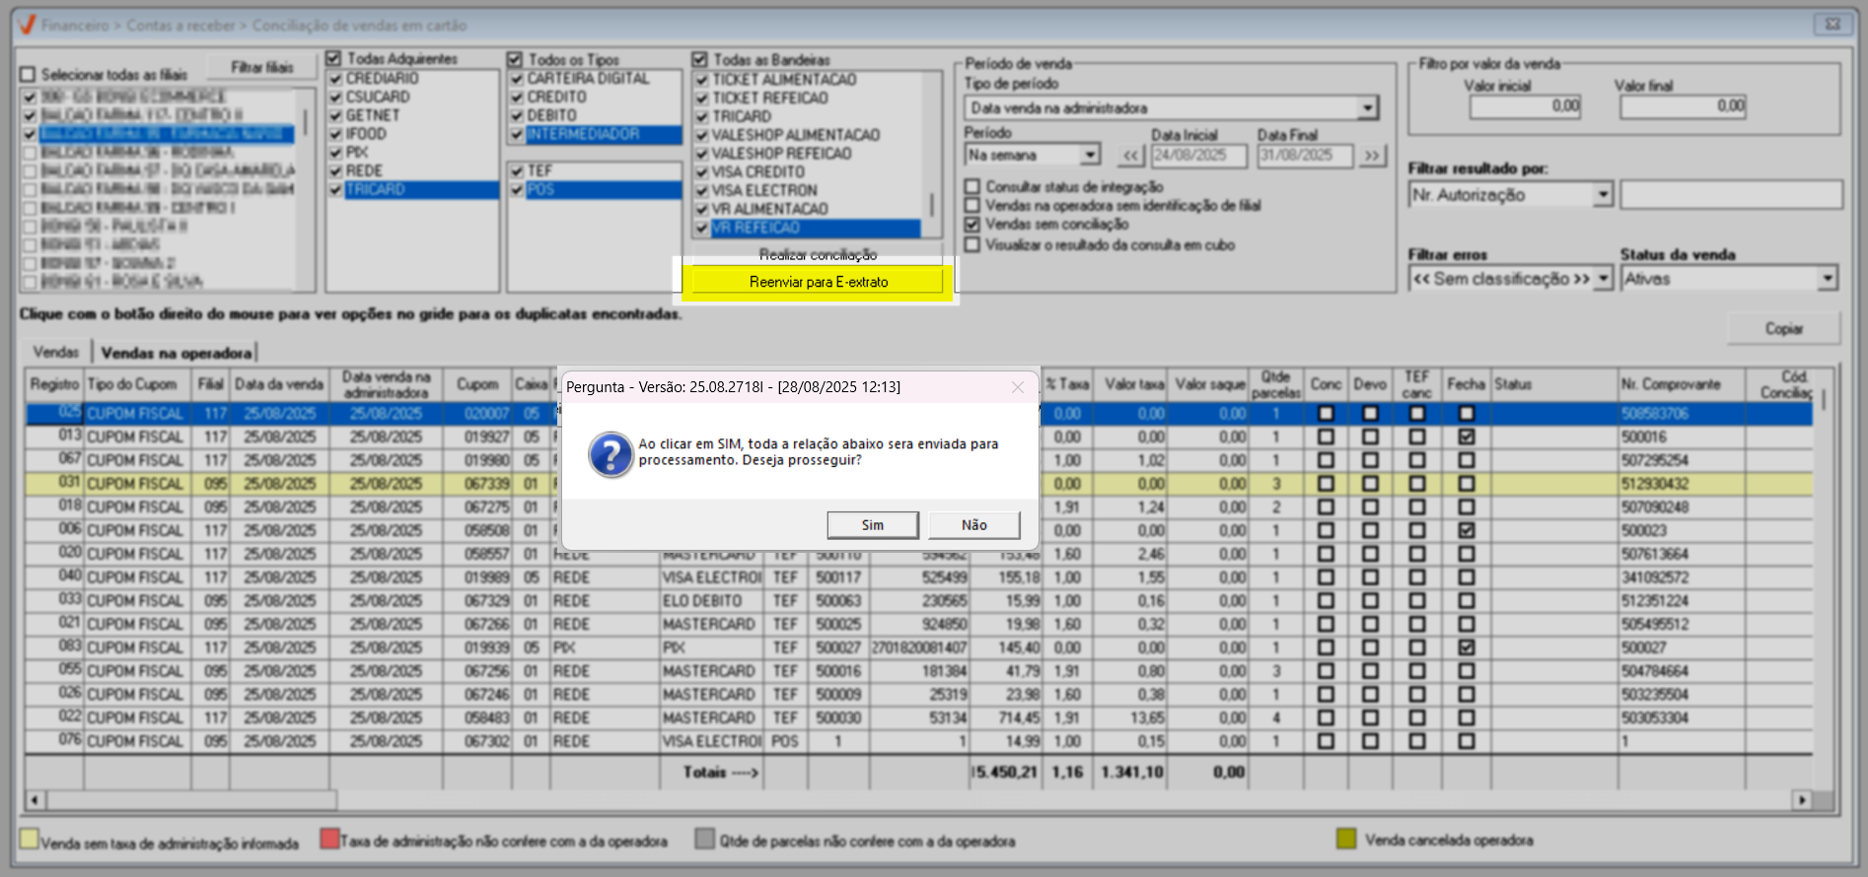Open the 'Tipo de período' dropdown
Viewport: 1868px width, 877px height.
1367,108
